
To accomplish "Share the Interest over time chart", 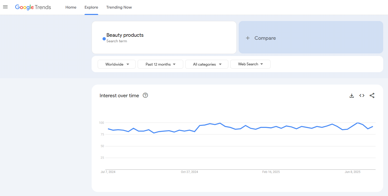I will tap(372, 95).
